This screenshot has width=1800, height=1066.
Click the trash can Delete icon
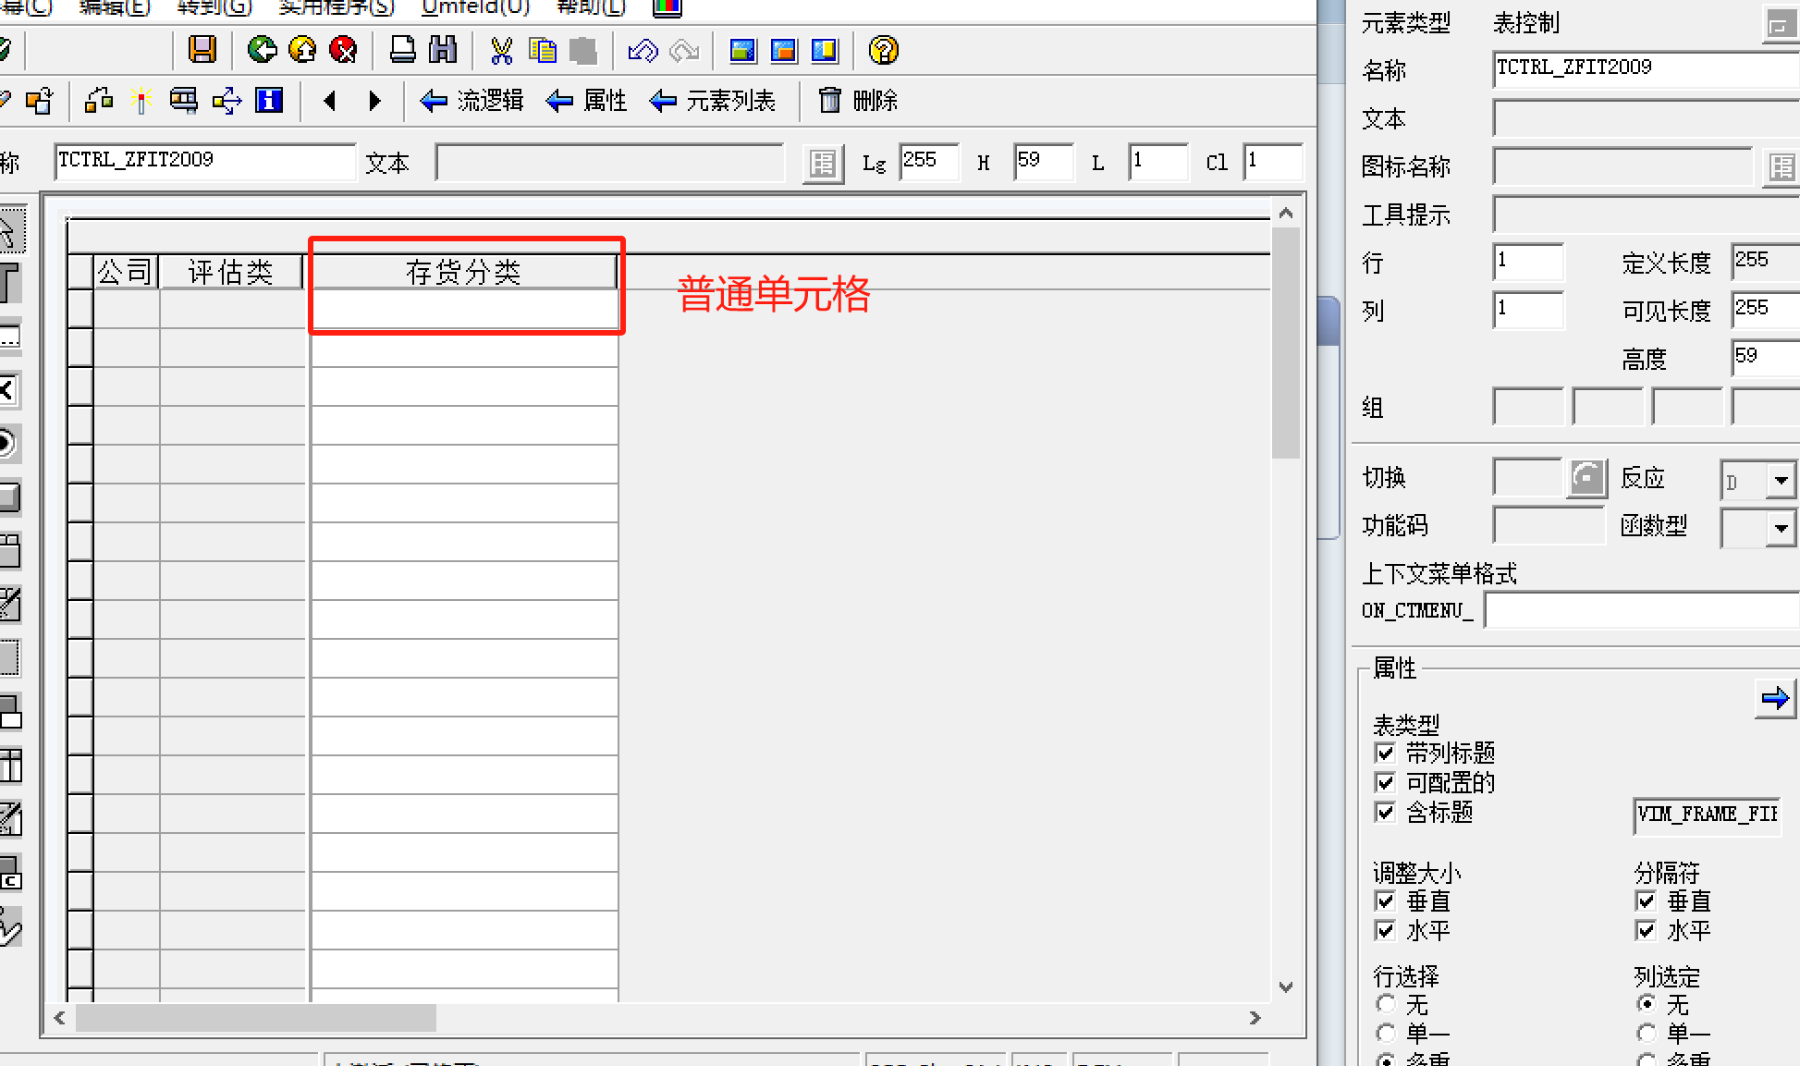point(829,100)
